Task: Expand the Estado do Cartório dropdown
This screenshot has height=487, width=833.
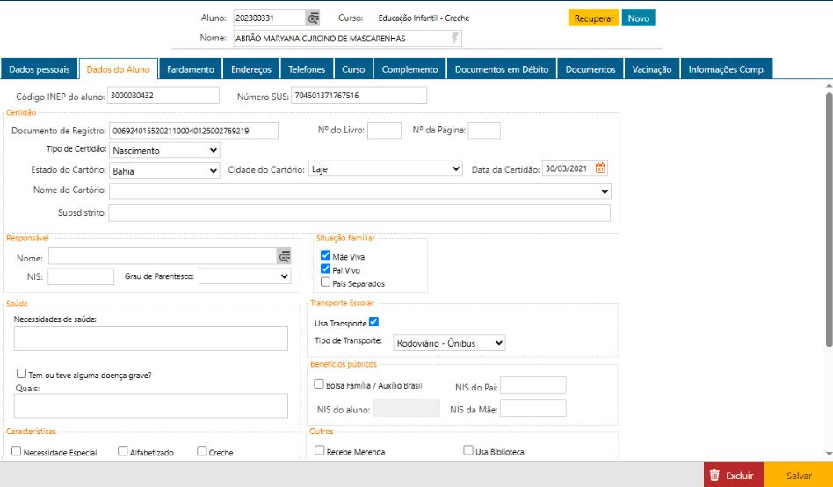Action: [165, 170]
